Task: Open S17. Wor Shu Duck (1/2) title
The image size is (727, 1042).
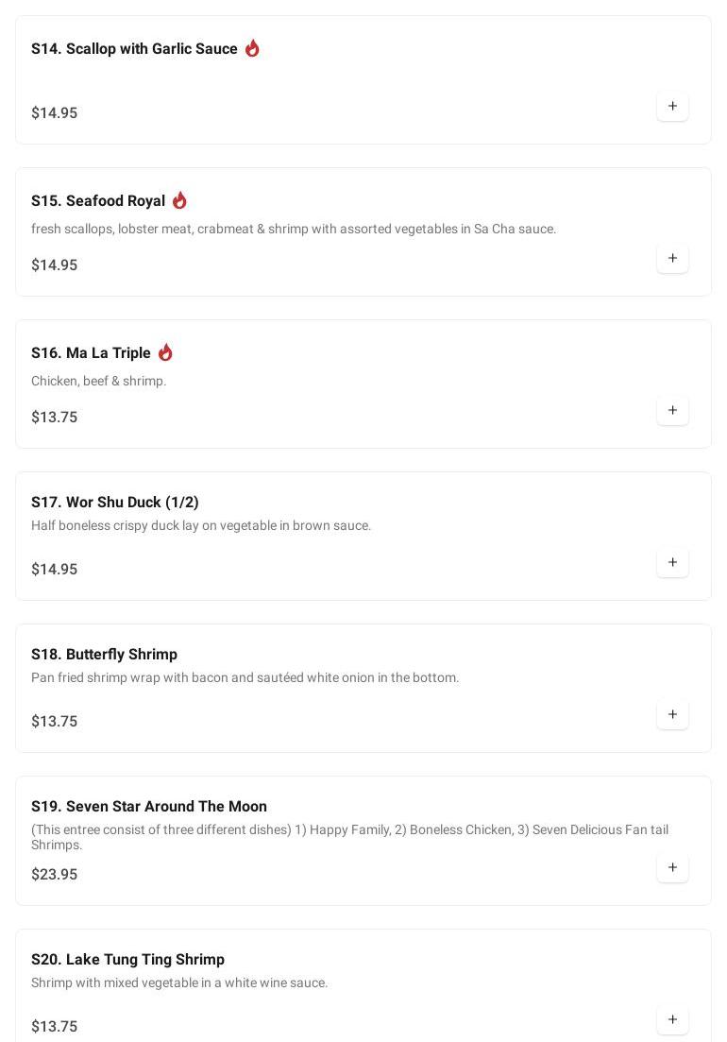Action: point(115,503)
